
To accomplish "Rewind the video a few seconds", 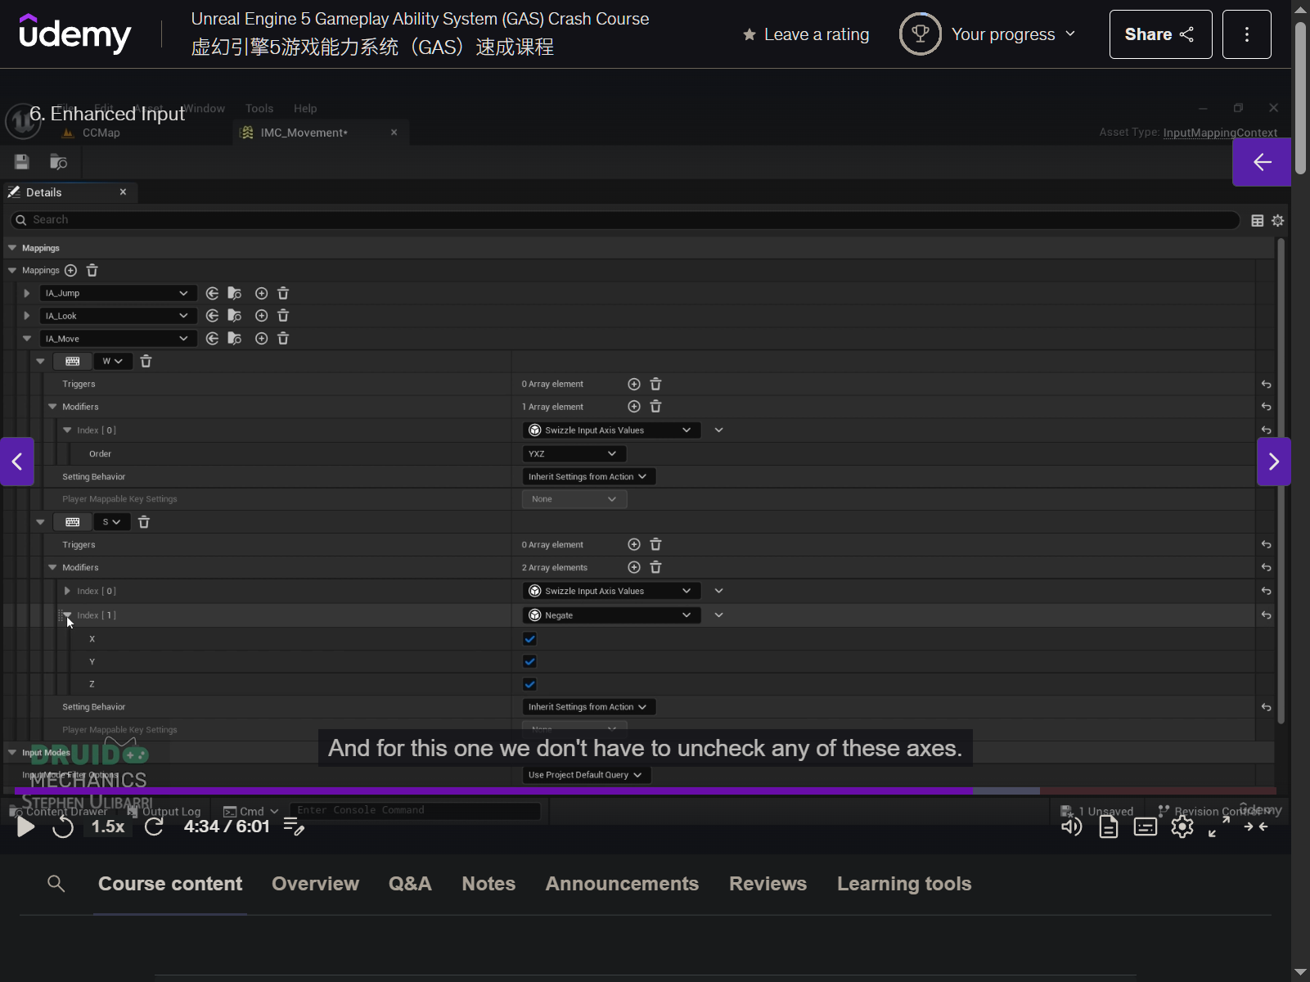I will pyautogui.click(x=63, y=827).
